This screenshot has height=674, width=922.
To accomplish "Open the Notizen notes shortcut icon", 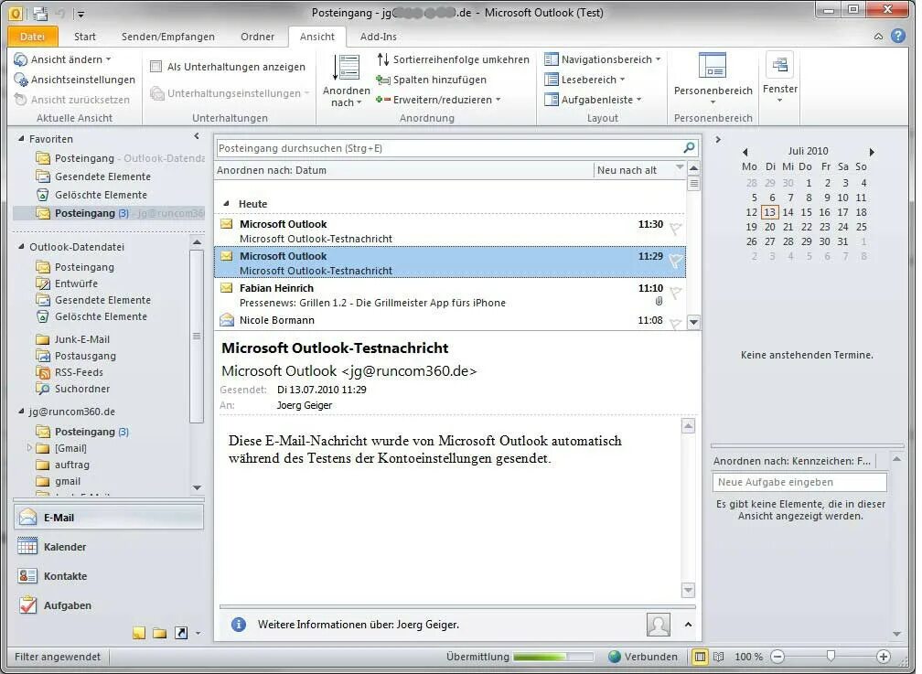I will pos(139,633).
